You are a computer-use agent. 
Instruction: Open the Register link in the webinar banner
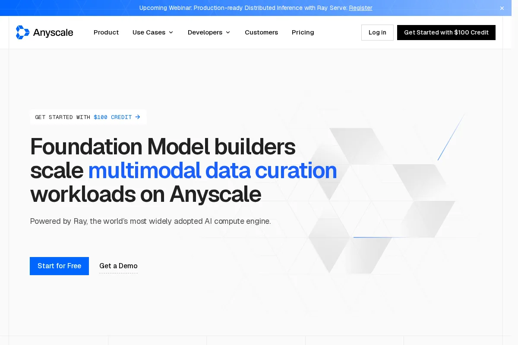(360, 8)
